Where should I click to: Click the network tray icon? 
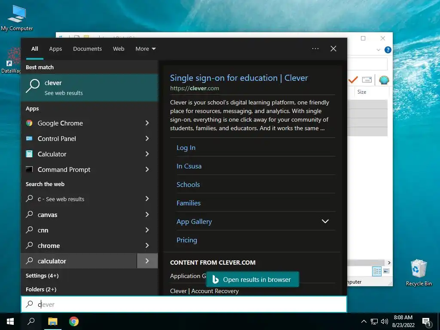(x=374, y=321)
